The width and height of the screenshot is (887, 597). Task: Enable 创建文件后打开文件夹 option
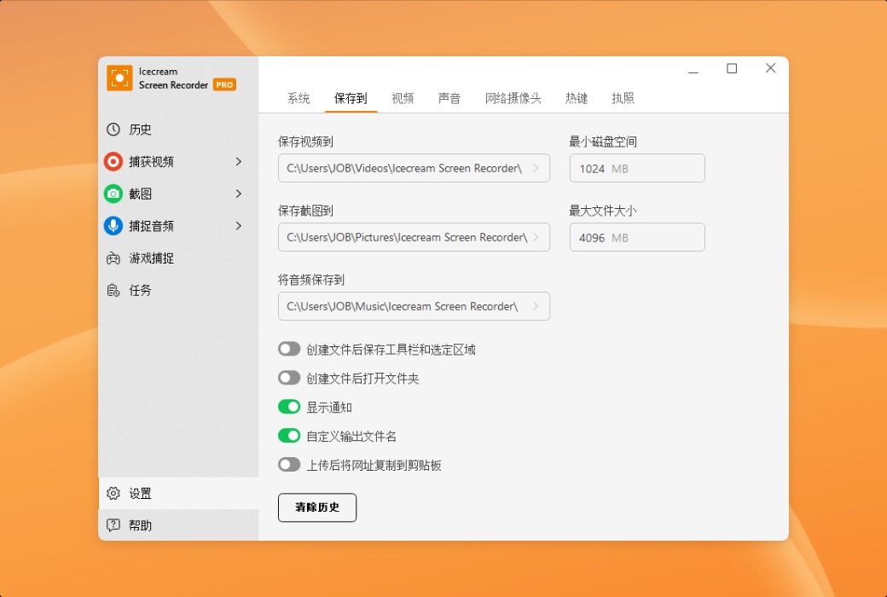tap(289, 377)
